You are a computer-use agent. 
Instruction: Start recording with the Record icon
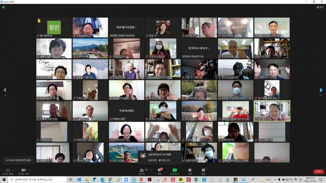point(189,170)
